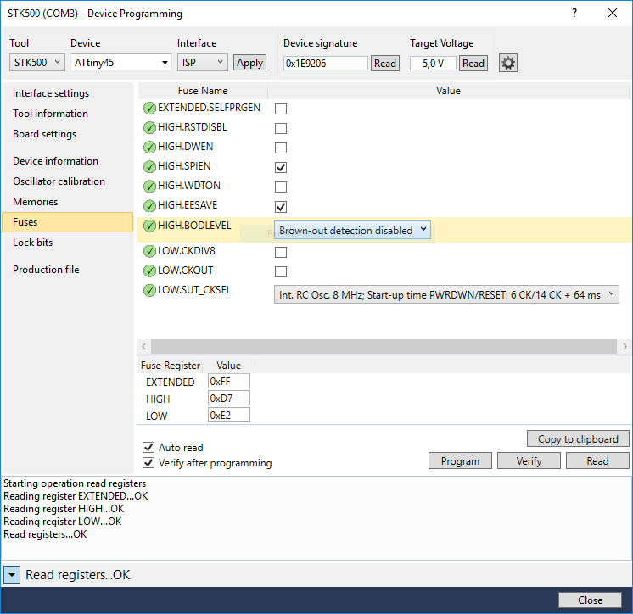Click the Apply button
Viewport: 633px width, 614px height.
[249, 63]
